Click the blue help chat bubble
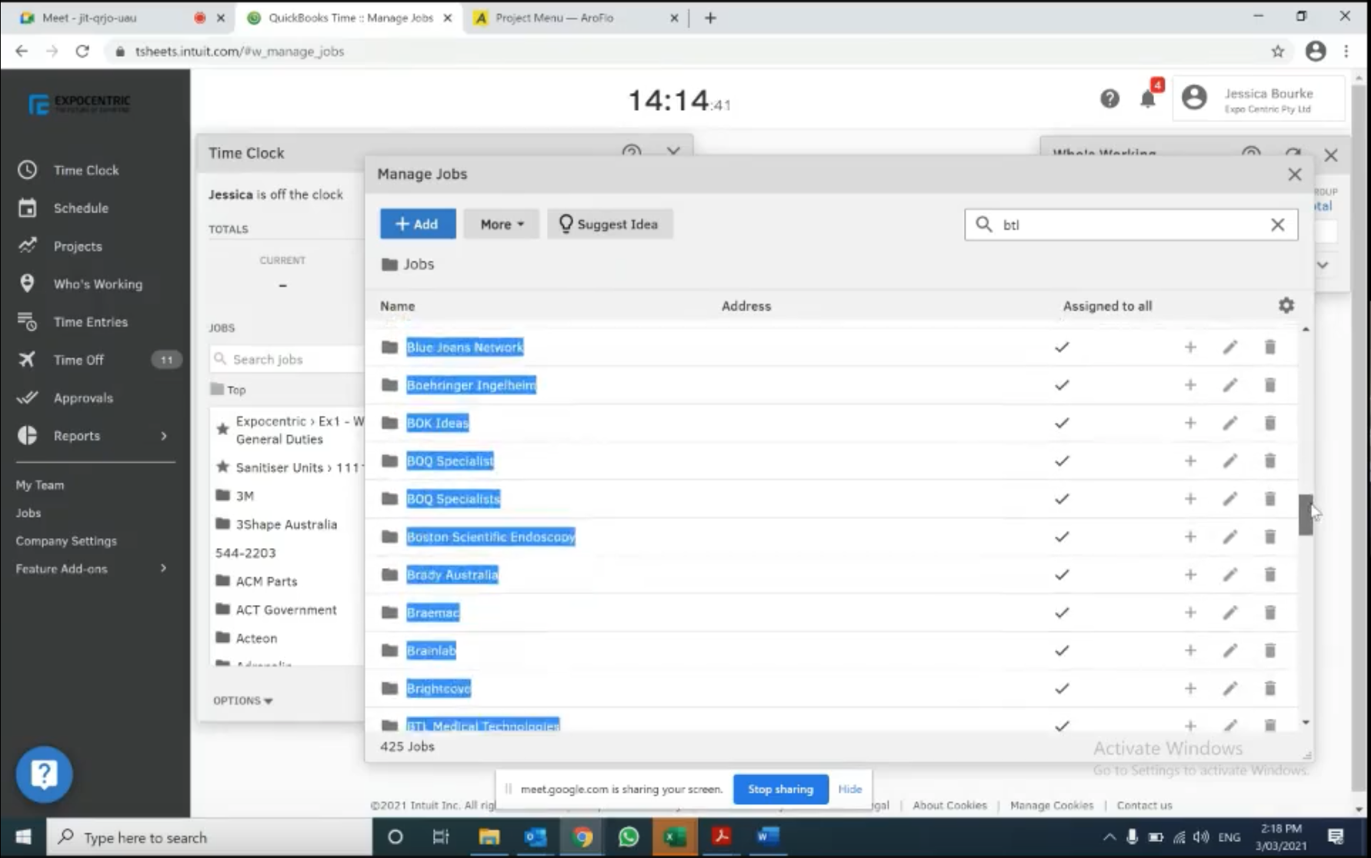Viewport: 1371px width, 858px height. pos(44,774)
